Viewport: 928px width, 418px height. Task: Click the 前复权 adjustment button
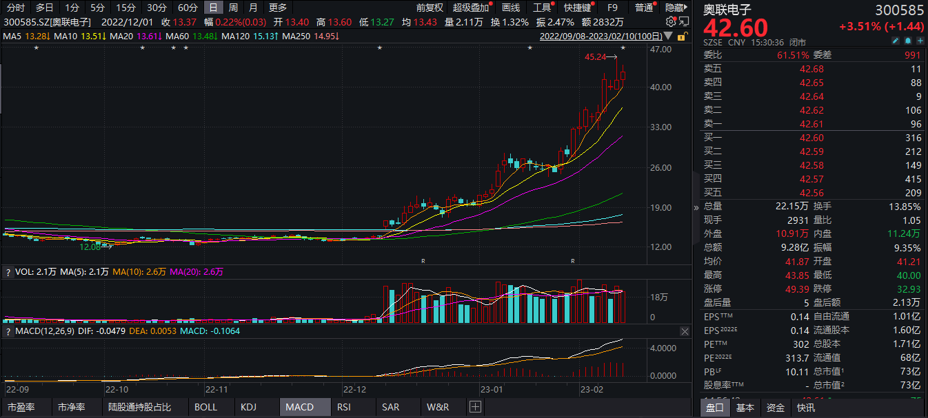tap(430, 8)
